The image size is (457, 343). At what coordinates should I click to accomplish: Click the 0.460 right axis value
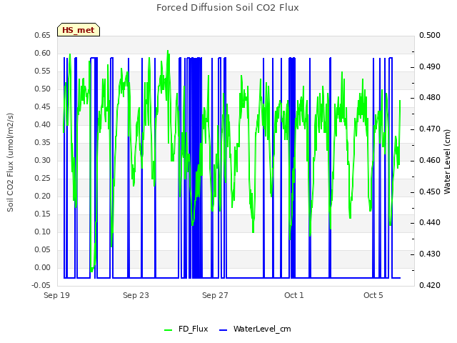430,160
